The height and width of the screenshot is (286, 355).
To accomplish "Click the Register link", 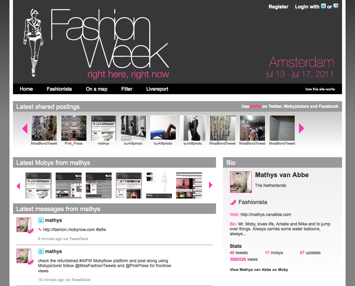I will tap(278, 7).
